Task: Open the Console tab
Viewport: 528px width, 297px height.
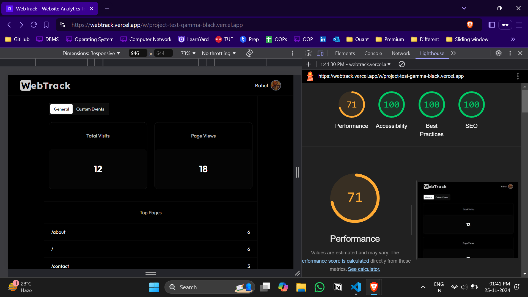Action: [x=373, y=53]
